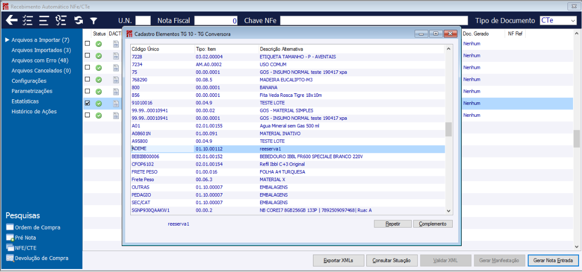The width and height of the screenshot is (582, 272).
Task: Click the checklist select-all toolbar icon
Action: [28, 20]
